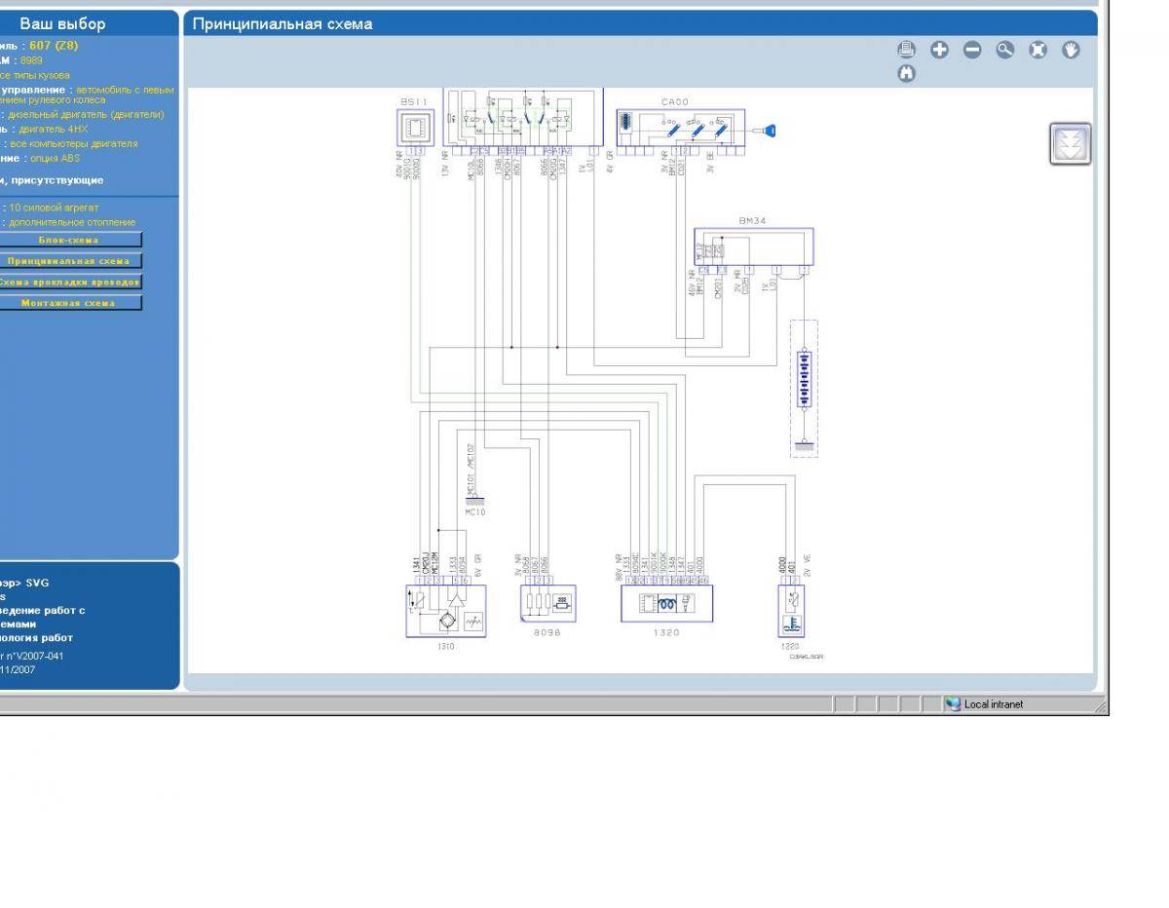Viewport: 1169px width, 908px height.
Task: Click the print diagram icon
Action: coord(907,50)
